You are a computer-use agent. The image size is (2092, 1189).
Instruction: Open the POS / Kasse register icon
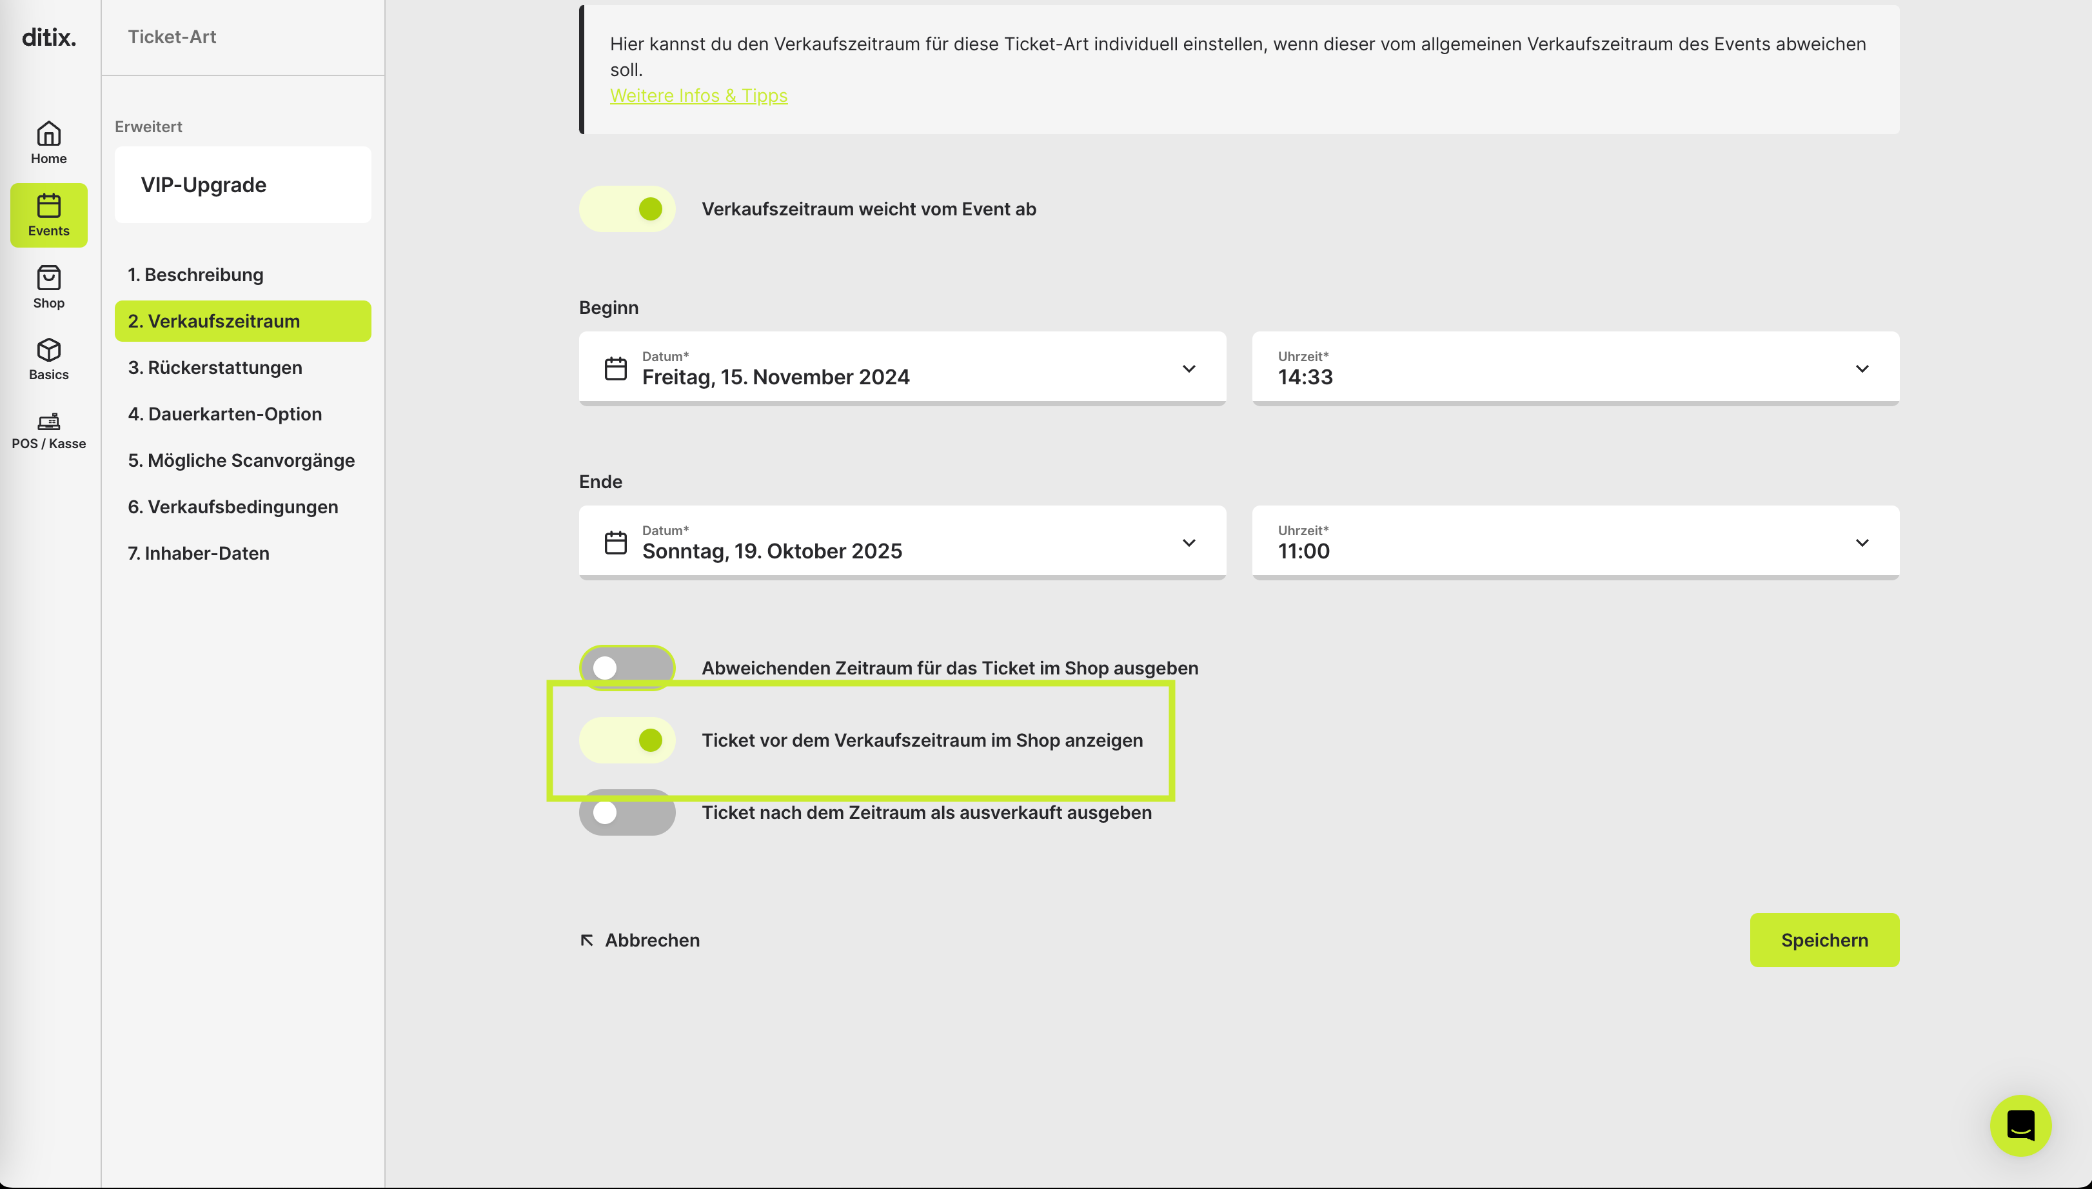(x=48, y=422)
